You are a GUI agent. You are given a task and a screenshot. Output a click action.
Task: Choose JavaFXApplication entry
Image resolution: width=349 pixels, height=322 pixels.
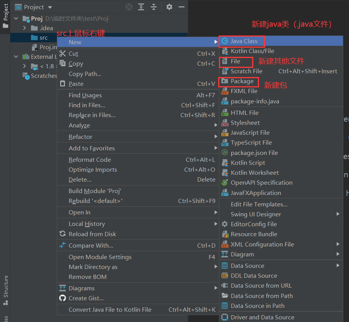281,193
